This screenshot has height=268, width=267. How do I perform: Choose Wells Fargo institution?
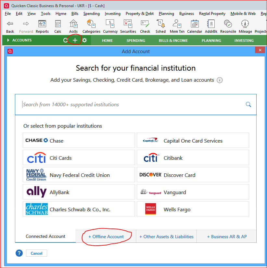[x=193, y=209]
